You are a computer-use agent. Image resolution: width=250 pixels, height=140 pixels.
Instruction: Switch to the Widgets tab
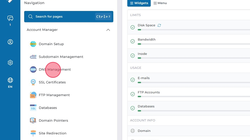click(x=139, y=3)
